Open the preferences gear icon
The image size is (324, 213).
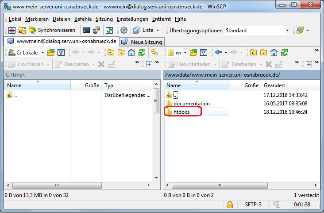pos(124,30)
